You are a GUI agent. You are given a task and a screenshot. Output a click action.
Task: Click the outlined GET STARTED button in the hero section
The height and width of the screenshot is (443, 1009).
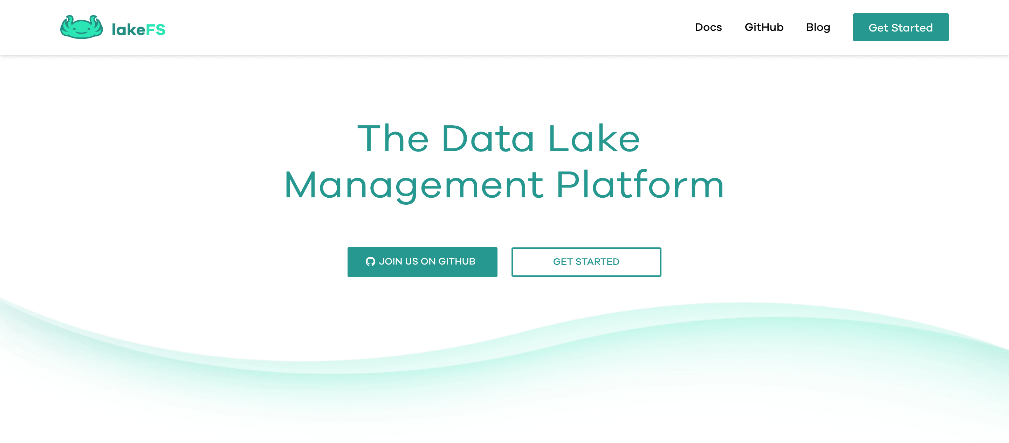coord(586,262)
